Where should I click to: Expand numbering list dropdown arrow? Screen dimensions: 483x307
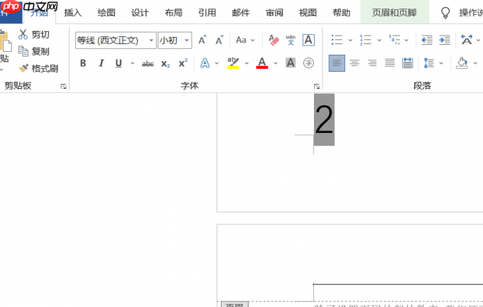click(379, 40)
